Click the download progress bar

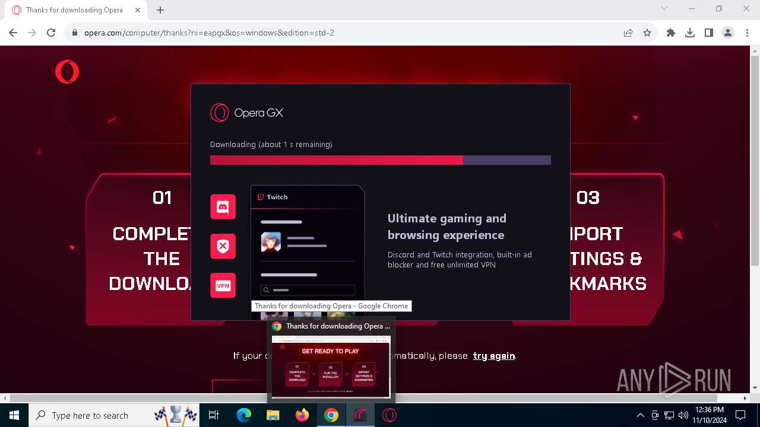(381, 160)
